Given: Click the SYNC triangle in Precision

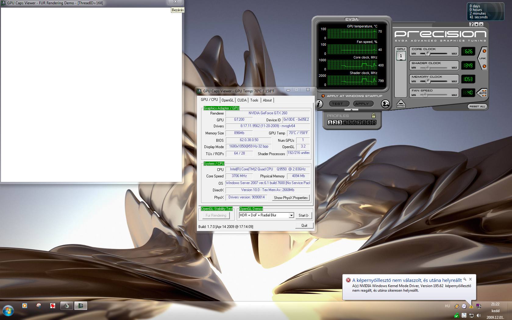Looking at the screenshot, I should tap(401, 104).
